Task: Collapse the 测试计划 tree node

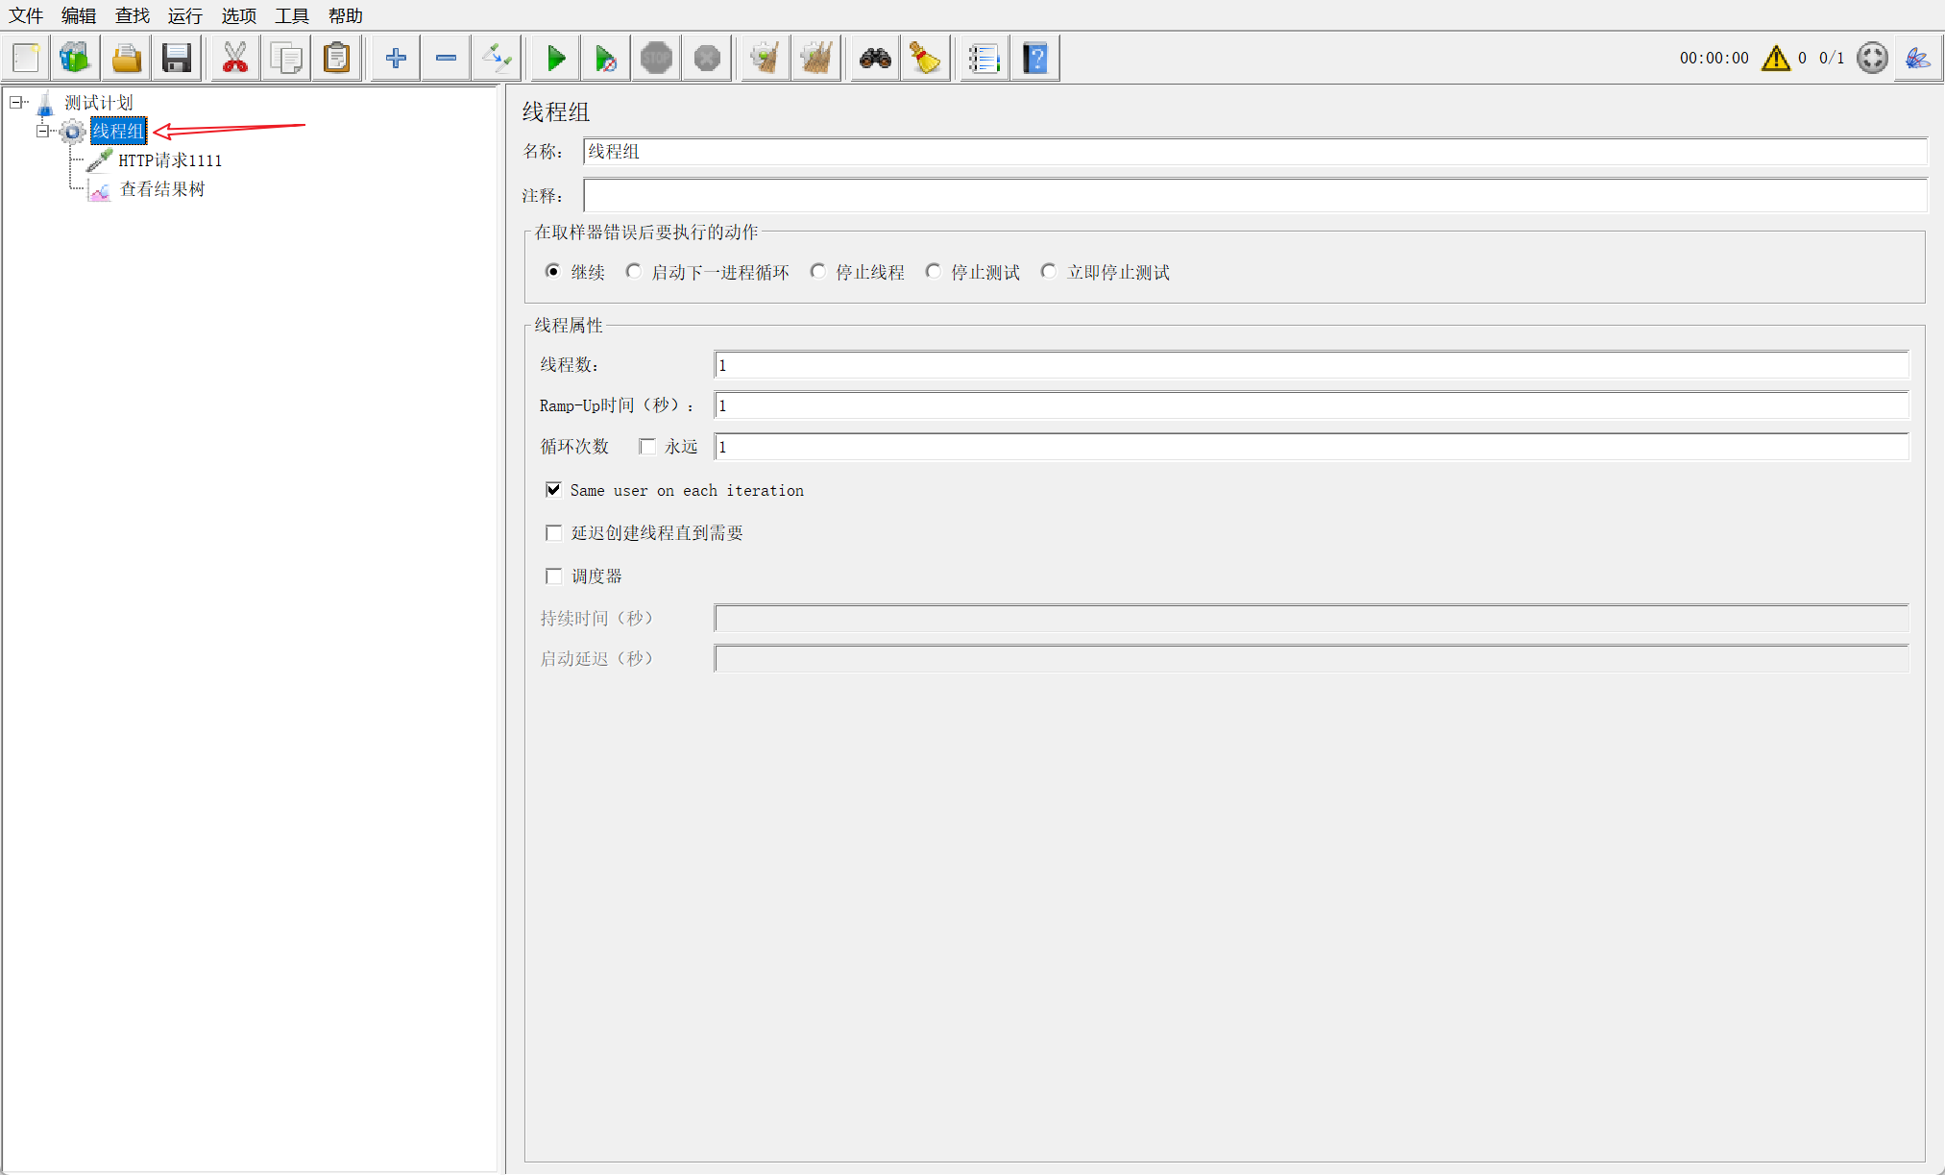Action: pos(15,103)
